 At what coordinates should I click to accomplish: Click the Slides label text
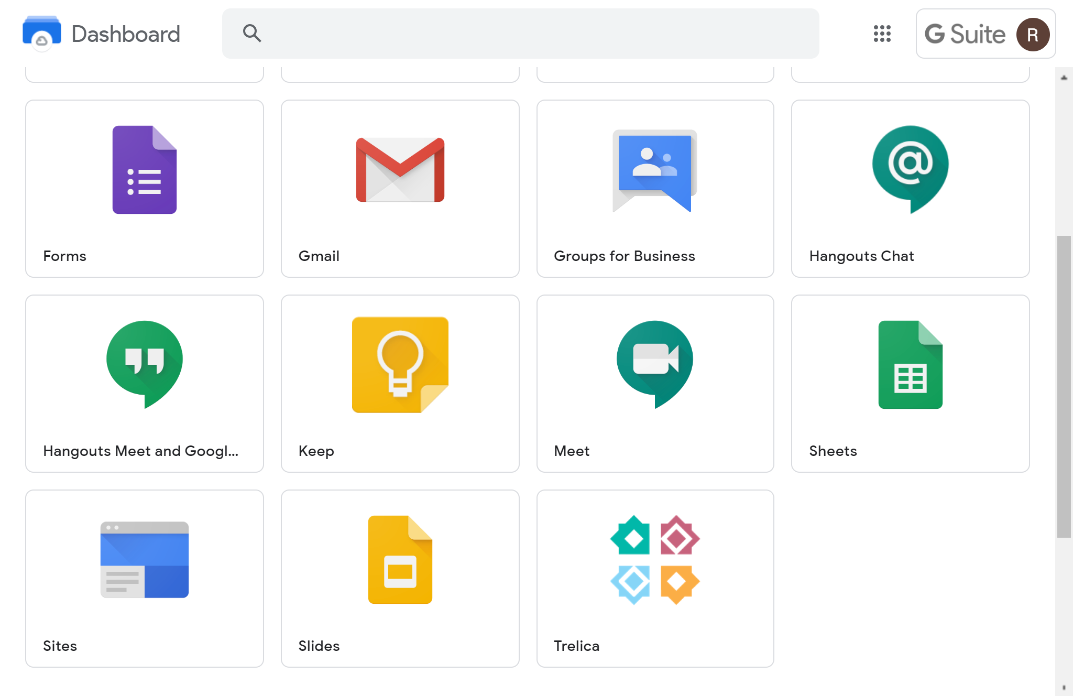coord(319,646)
